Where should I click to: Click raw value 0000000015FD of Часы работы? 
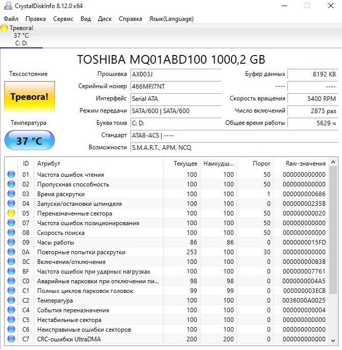click(304, 242)
